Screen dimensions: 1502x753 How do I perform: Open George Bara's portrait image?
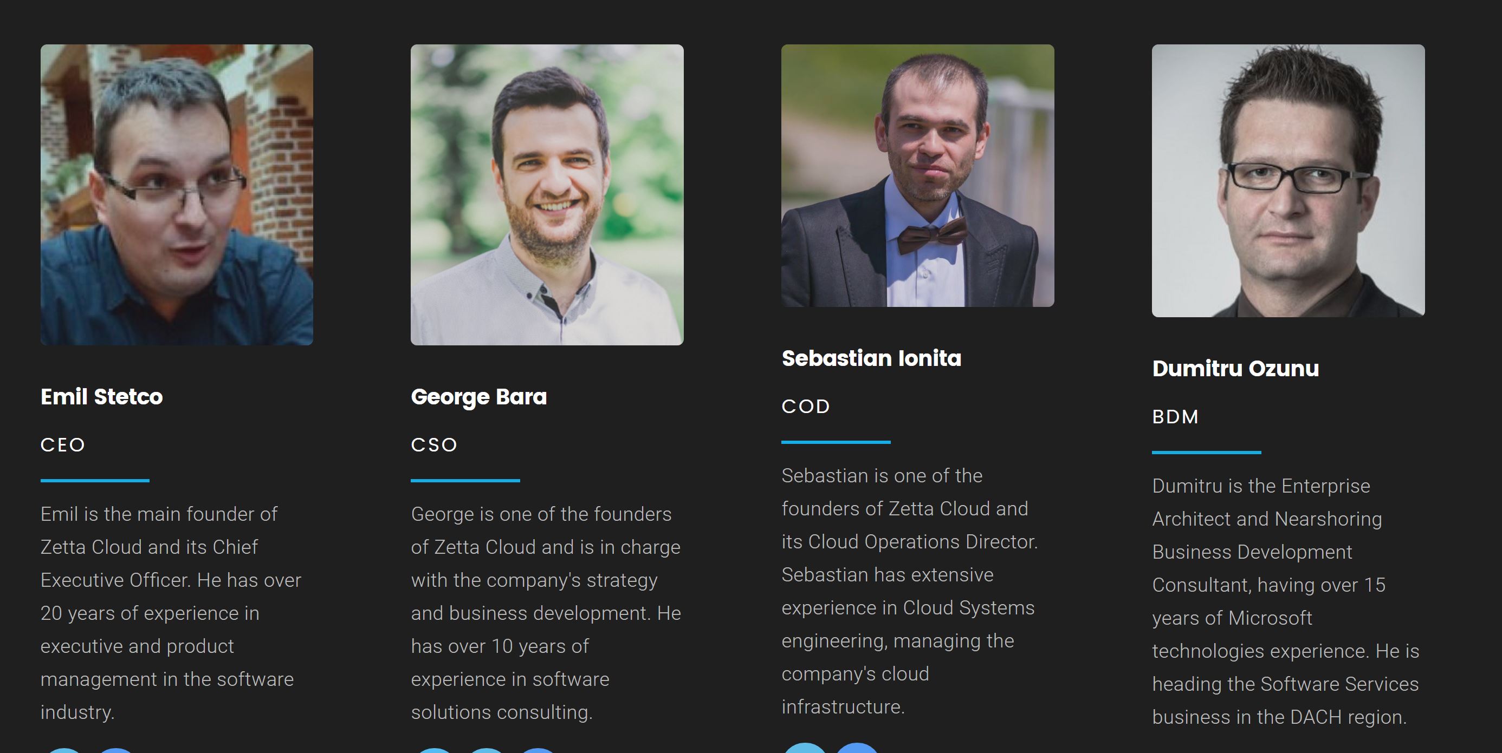tap(547, 194)
